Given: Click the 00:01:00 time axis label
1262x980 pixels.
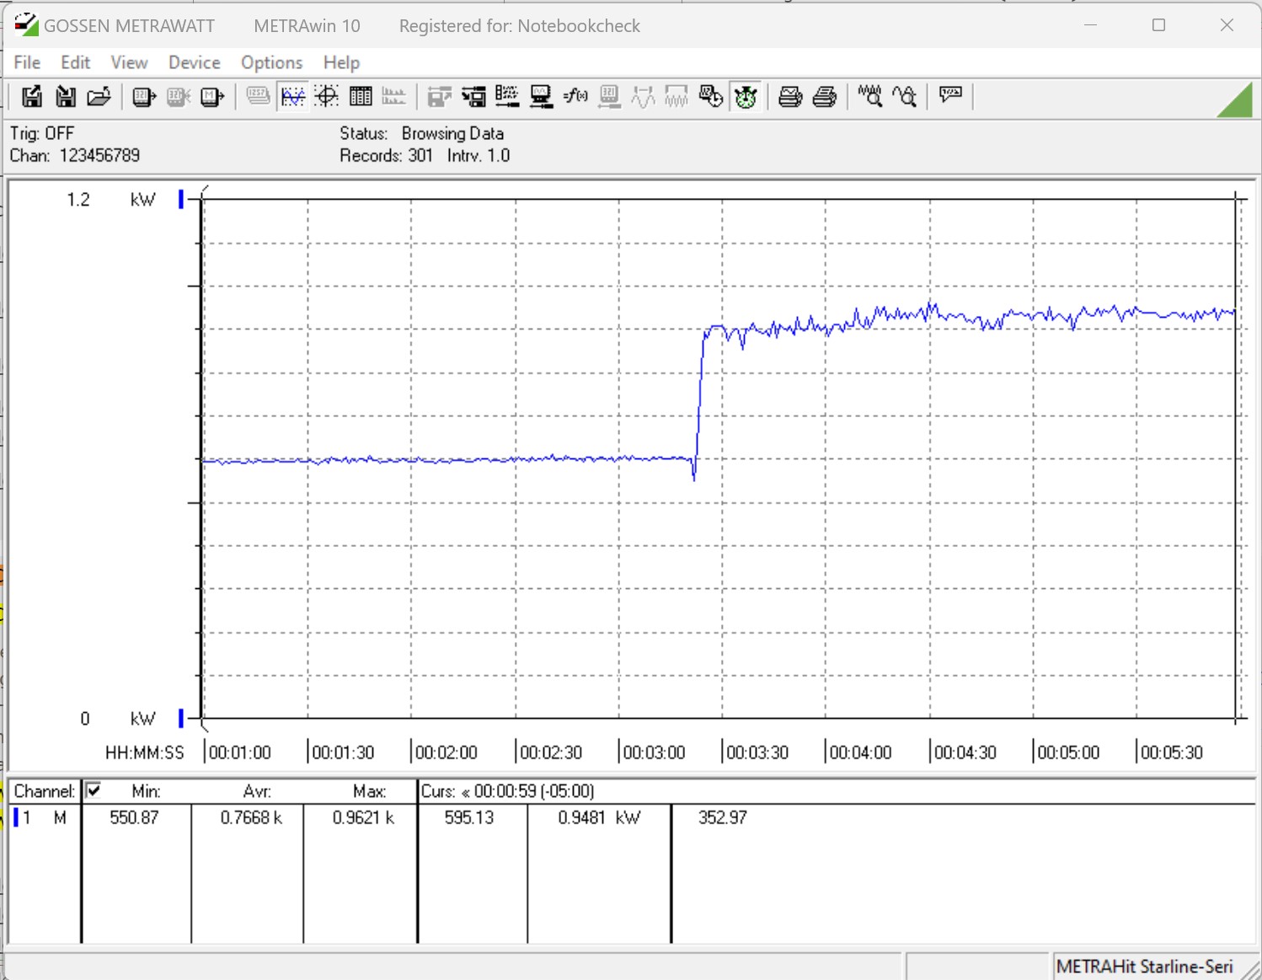Looking at the screenshot, I should 239,752.
